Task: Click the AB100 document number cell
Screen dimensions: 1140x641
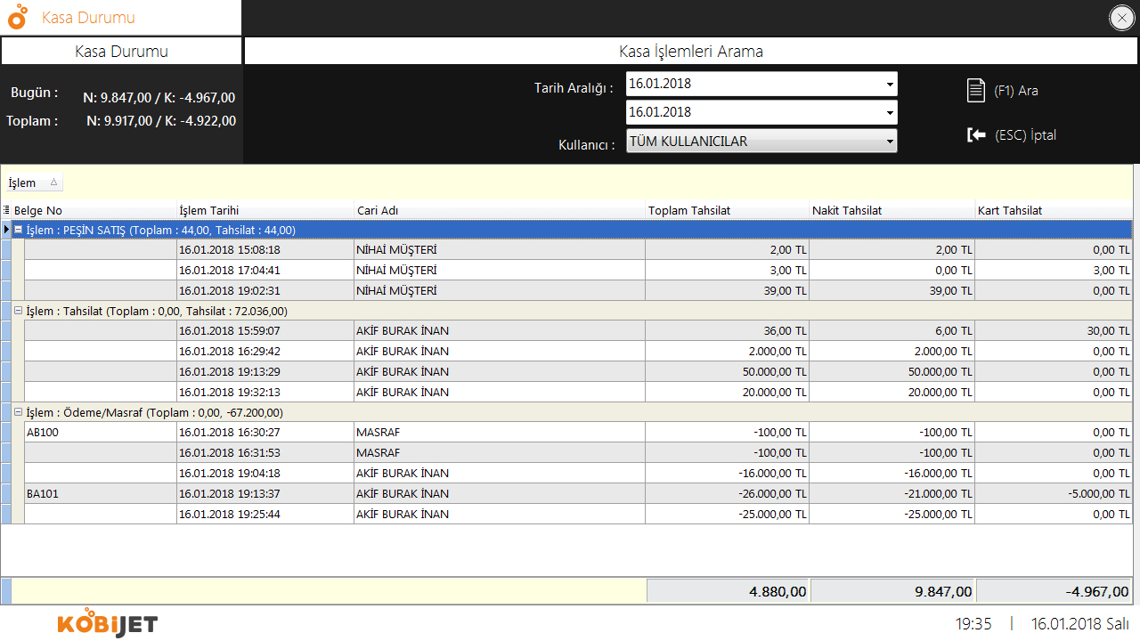Action: (101, 433)
